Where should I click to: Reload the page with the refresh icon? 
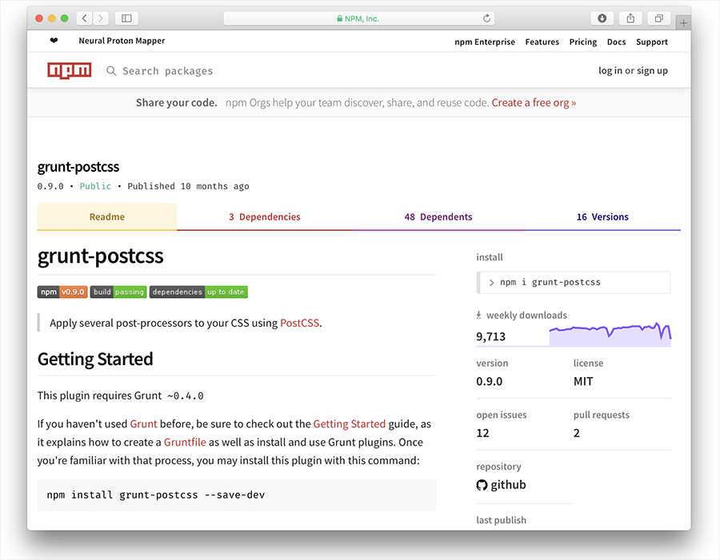click(x=486, y=18)
